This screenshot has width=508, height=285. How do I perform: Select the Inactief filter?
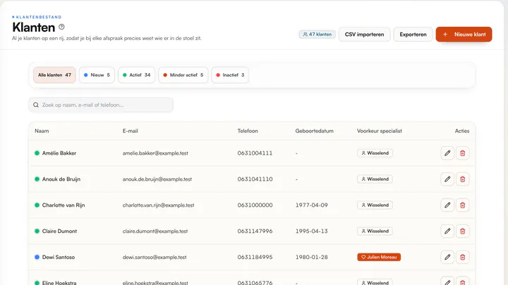pos(230,75)
